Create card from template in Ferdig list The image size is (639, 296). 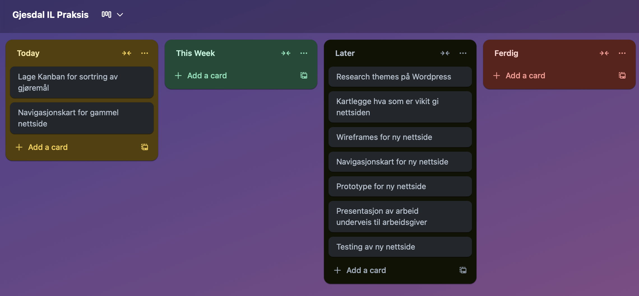pos(622,75)
